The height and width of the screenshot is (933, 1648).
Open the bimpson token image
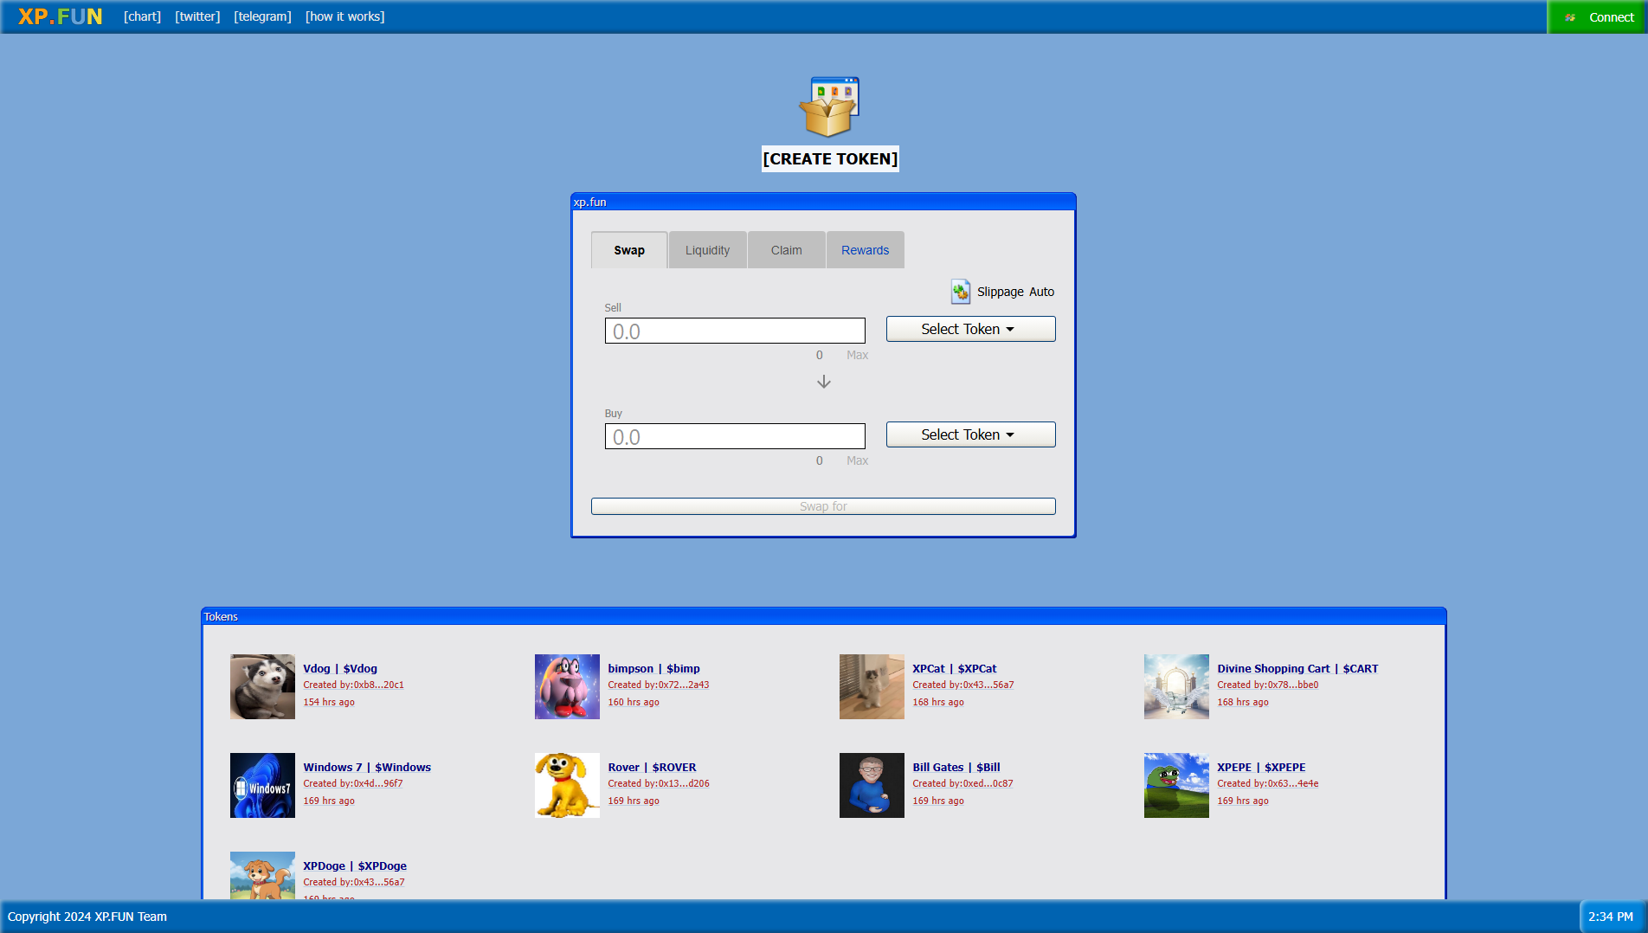[567, 686]
